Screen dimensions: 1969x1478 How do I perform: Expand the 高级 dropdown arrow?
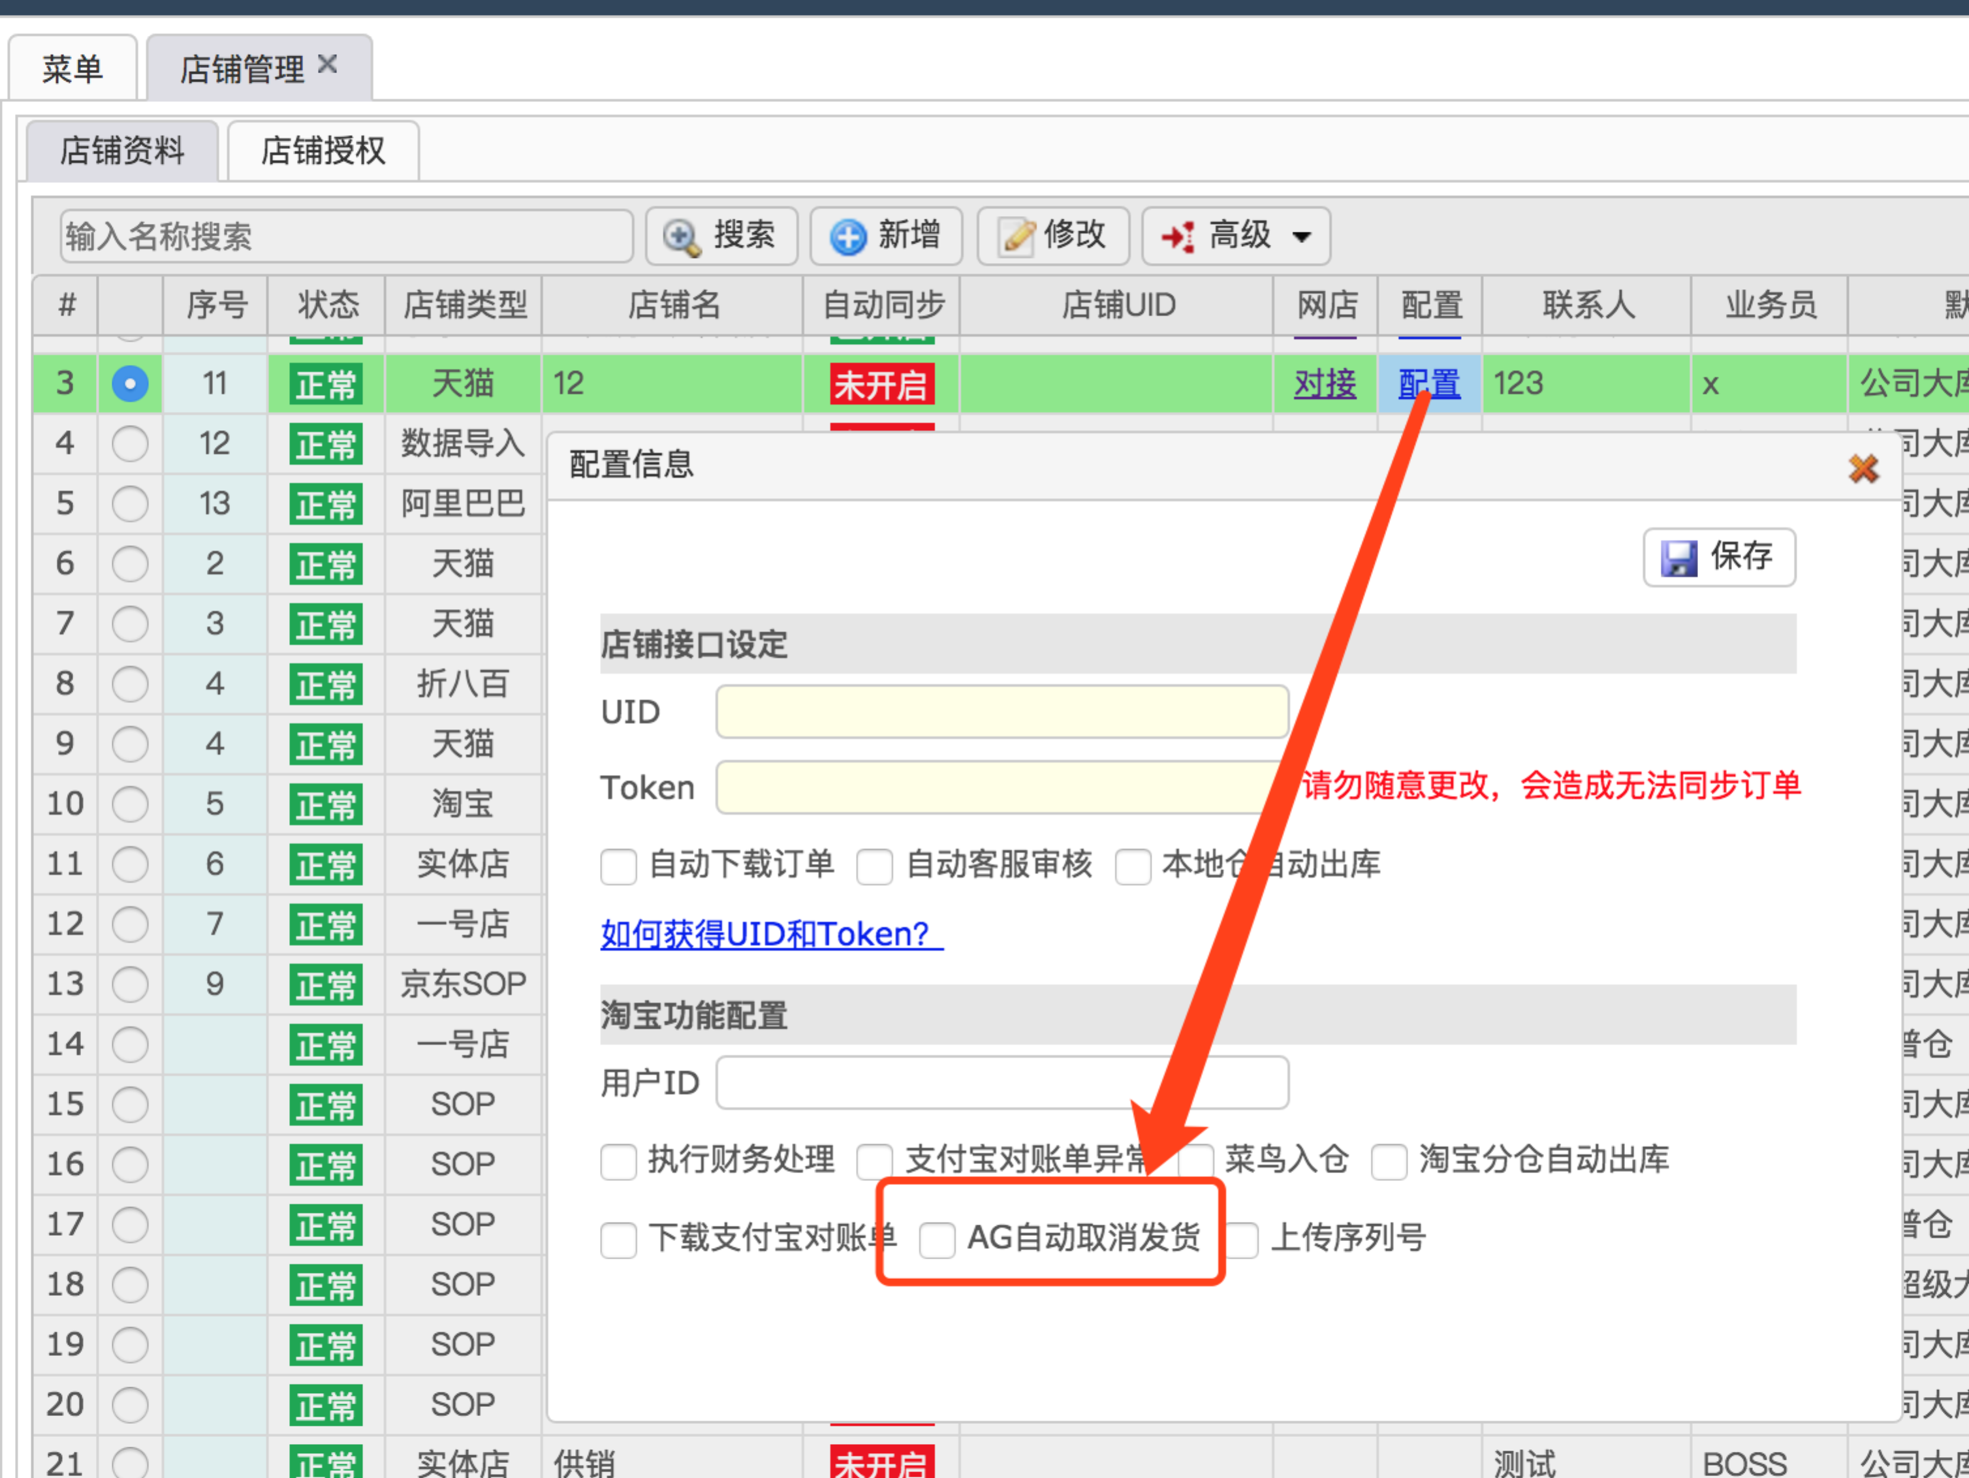pyautogui.click(x=1301, y=237)
